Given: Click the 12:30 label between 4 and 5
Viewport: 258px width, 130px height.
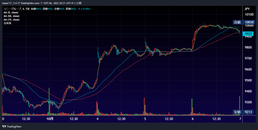Looking at the screenshot, I should point(121,119).
